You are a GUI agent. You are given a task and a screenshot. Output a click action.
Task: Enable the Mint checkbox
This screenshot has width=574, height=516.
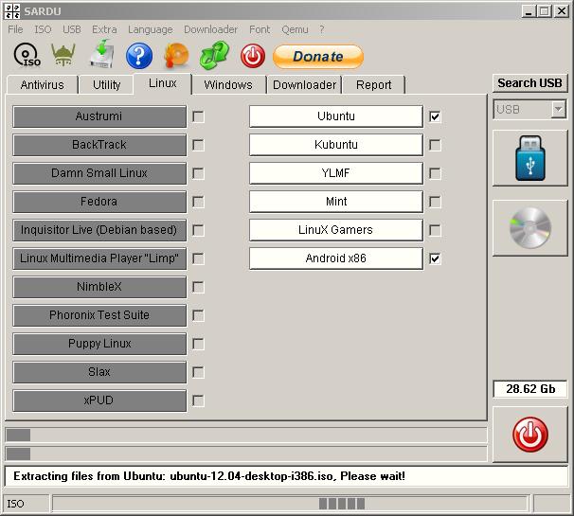pos(435,202)
